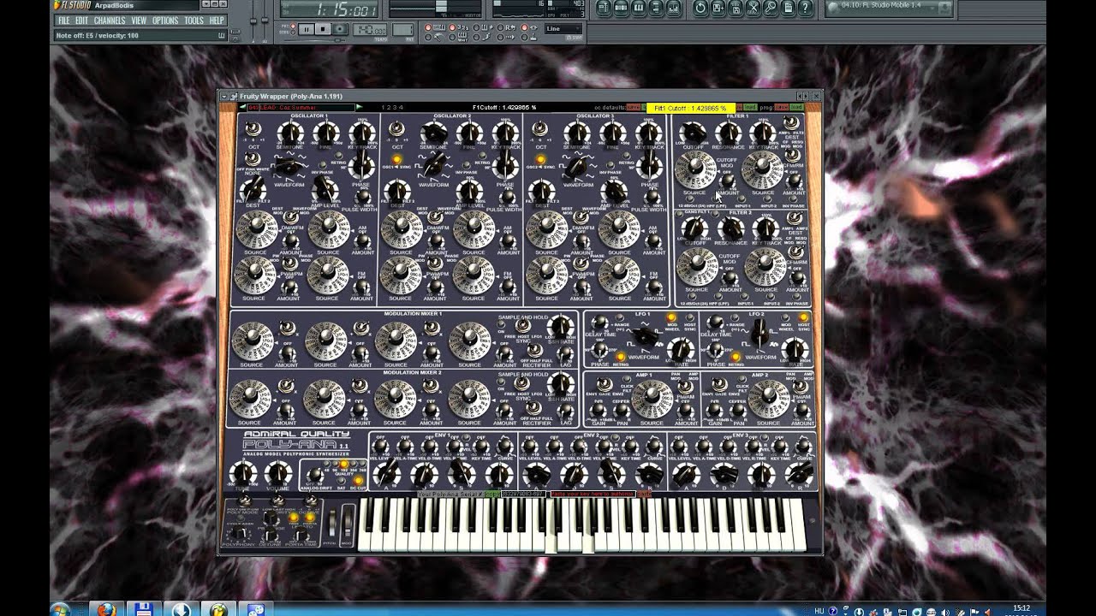Click the Amp 1 Source dial
The image size is (1096, 616).
[652, 400]
